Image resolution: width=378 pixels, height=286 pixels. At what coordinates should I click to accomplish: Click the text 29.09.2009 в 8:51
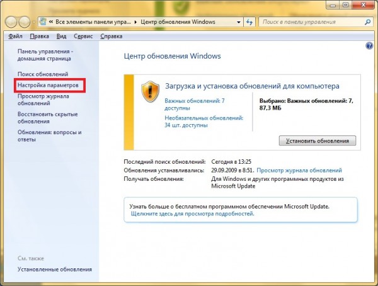(x=232, y=170)
